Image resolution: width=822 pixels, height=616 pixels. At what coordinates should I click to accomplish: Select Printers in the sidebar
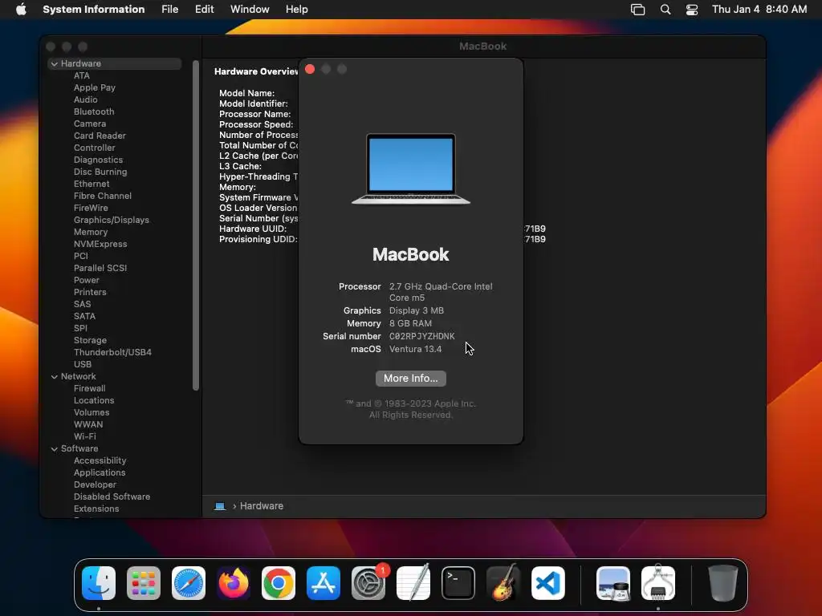90,292
